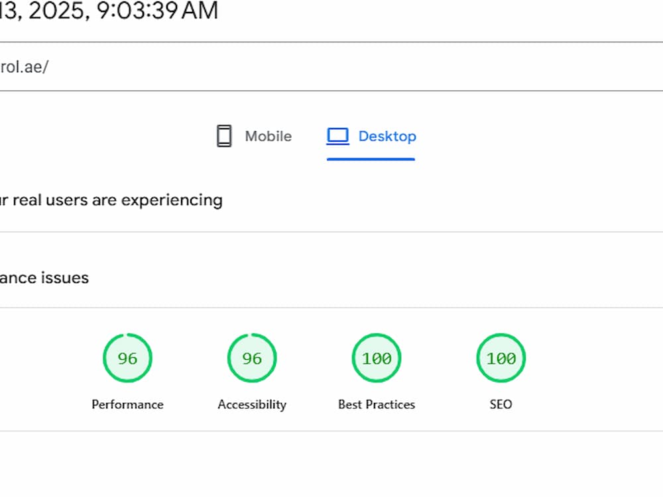The height and width of the screenshot is (497, 663).
Task: Select the Desktop tab
Action: coord(371,136)
